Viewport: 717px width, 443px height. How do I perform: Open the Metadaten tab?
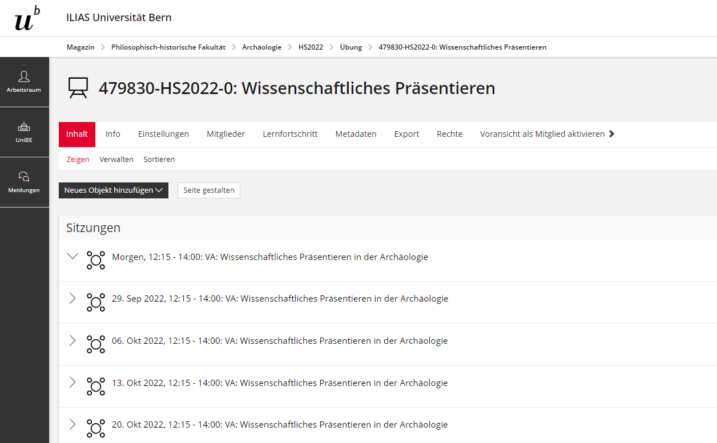coord(356,134)
